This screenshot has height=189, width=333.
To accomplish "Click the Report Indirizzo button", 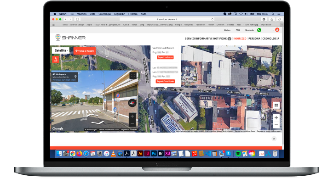I will (x=165, y=57).
